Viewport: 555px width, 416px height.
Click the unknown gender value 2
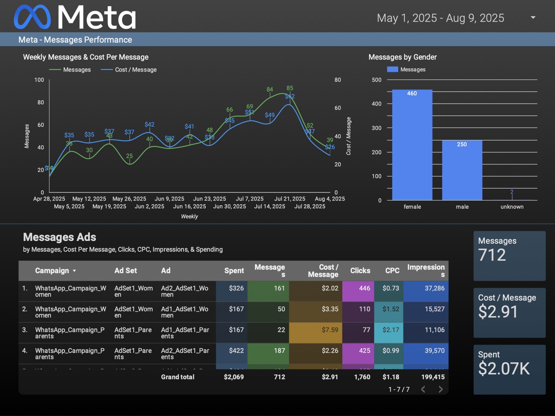[x=512, y=192]
